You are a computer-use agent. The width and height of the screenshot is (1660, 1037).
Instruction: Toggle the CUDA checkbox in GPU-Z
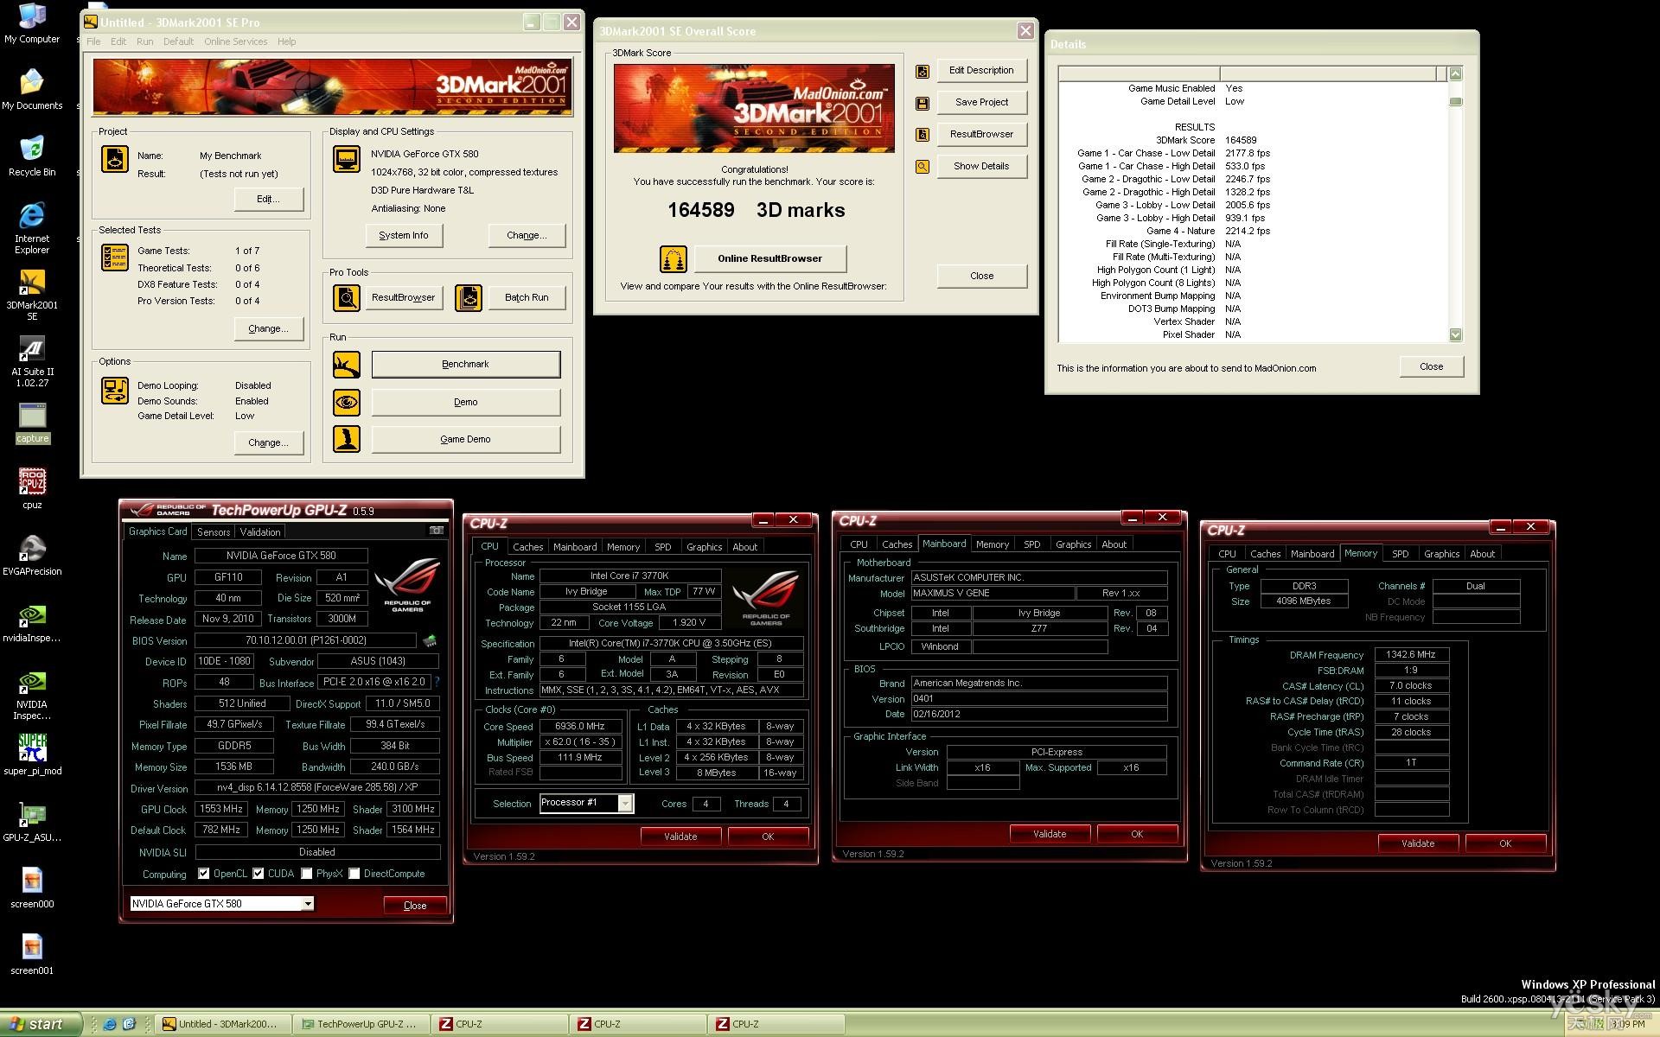[x=259, y=874]
